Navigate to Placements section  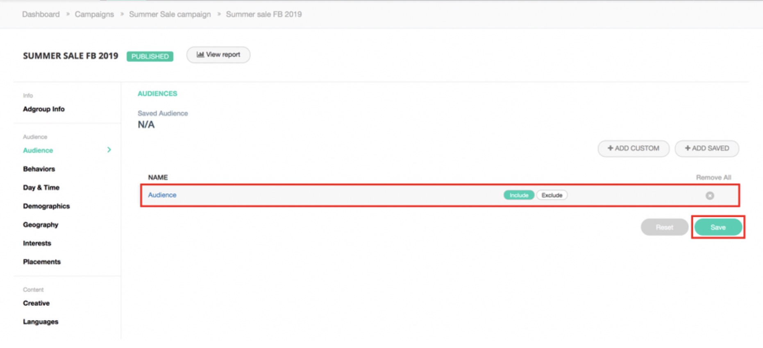42,262
